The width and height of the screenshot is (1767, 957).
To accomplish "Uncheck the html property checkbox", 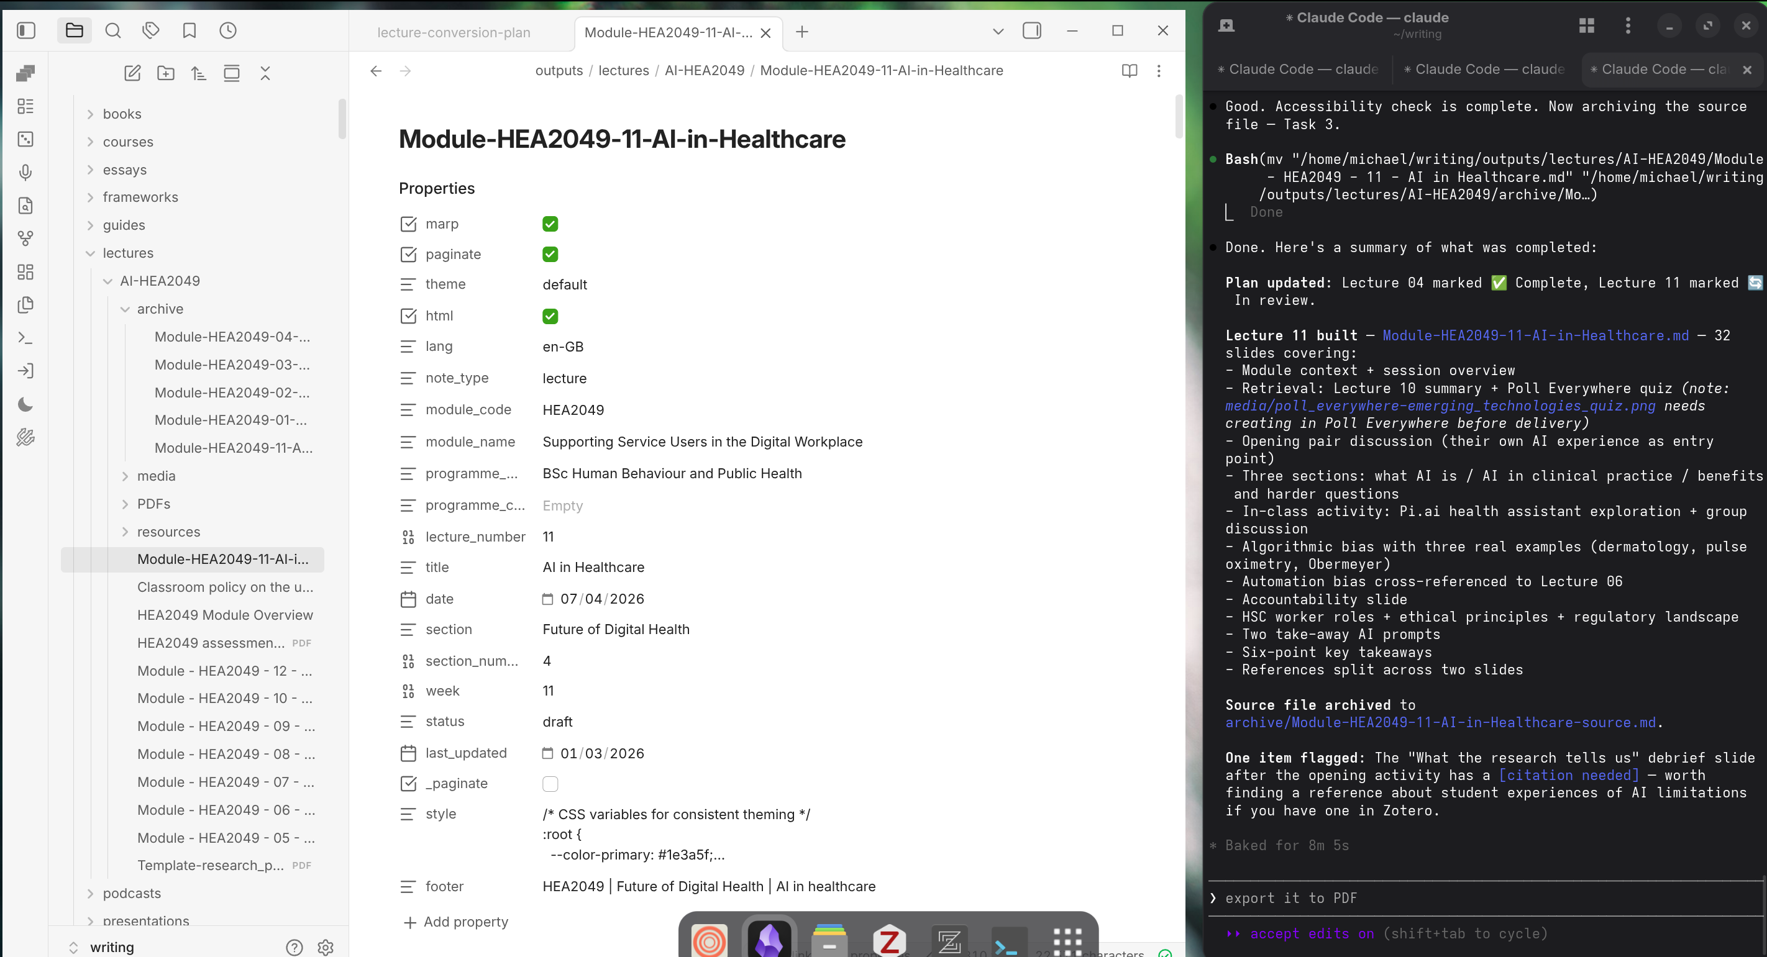I will click(x=550, y=316).
